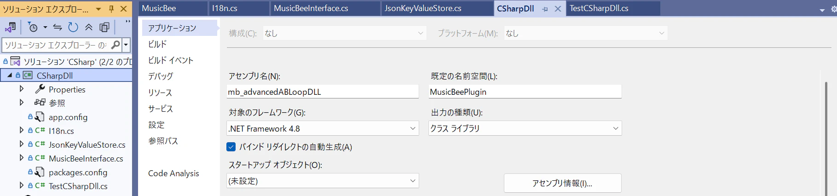Open the target framework .NET Framework 4.8 dropdown
The width and height of the screenshot is (837, 196).
tap(323, 128)
